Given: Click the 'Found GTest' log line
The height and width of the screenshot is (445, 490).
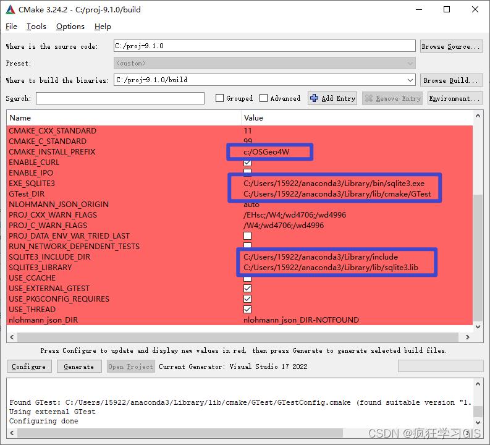Looking at the screenshot, I should pos(240,402).
